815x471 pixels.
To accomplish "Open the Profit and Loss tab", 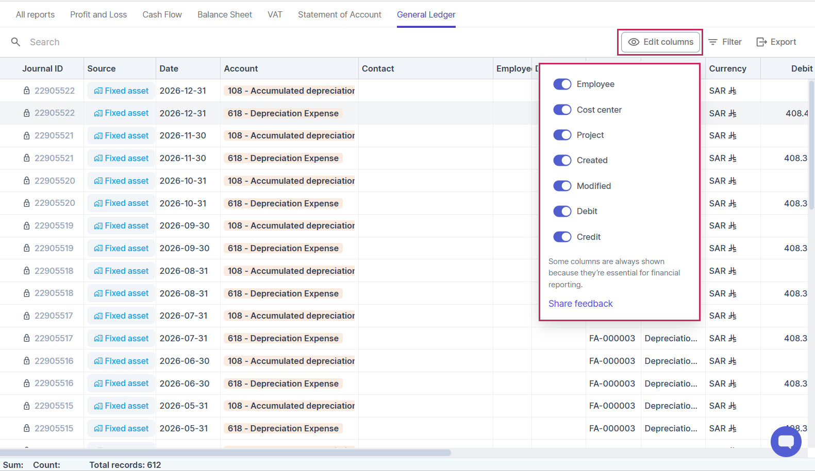I will [x=98, y=14].
